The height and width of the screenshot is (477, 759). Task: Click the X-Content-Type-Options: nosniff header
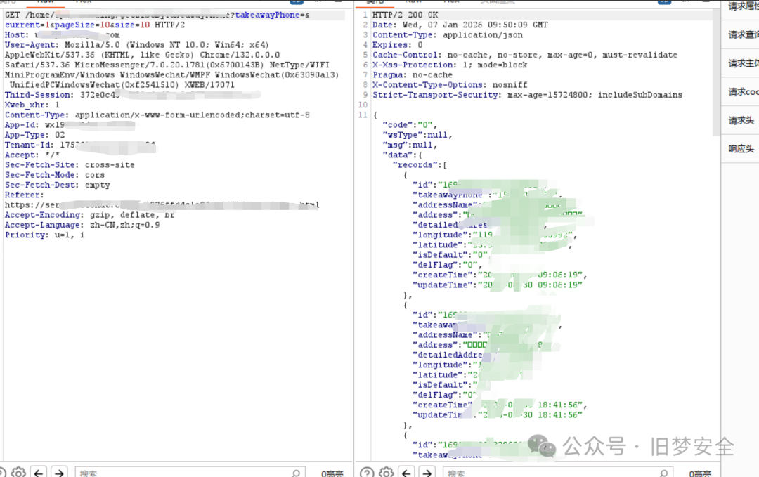450,85
